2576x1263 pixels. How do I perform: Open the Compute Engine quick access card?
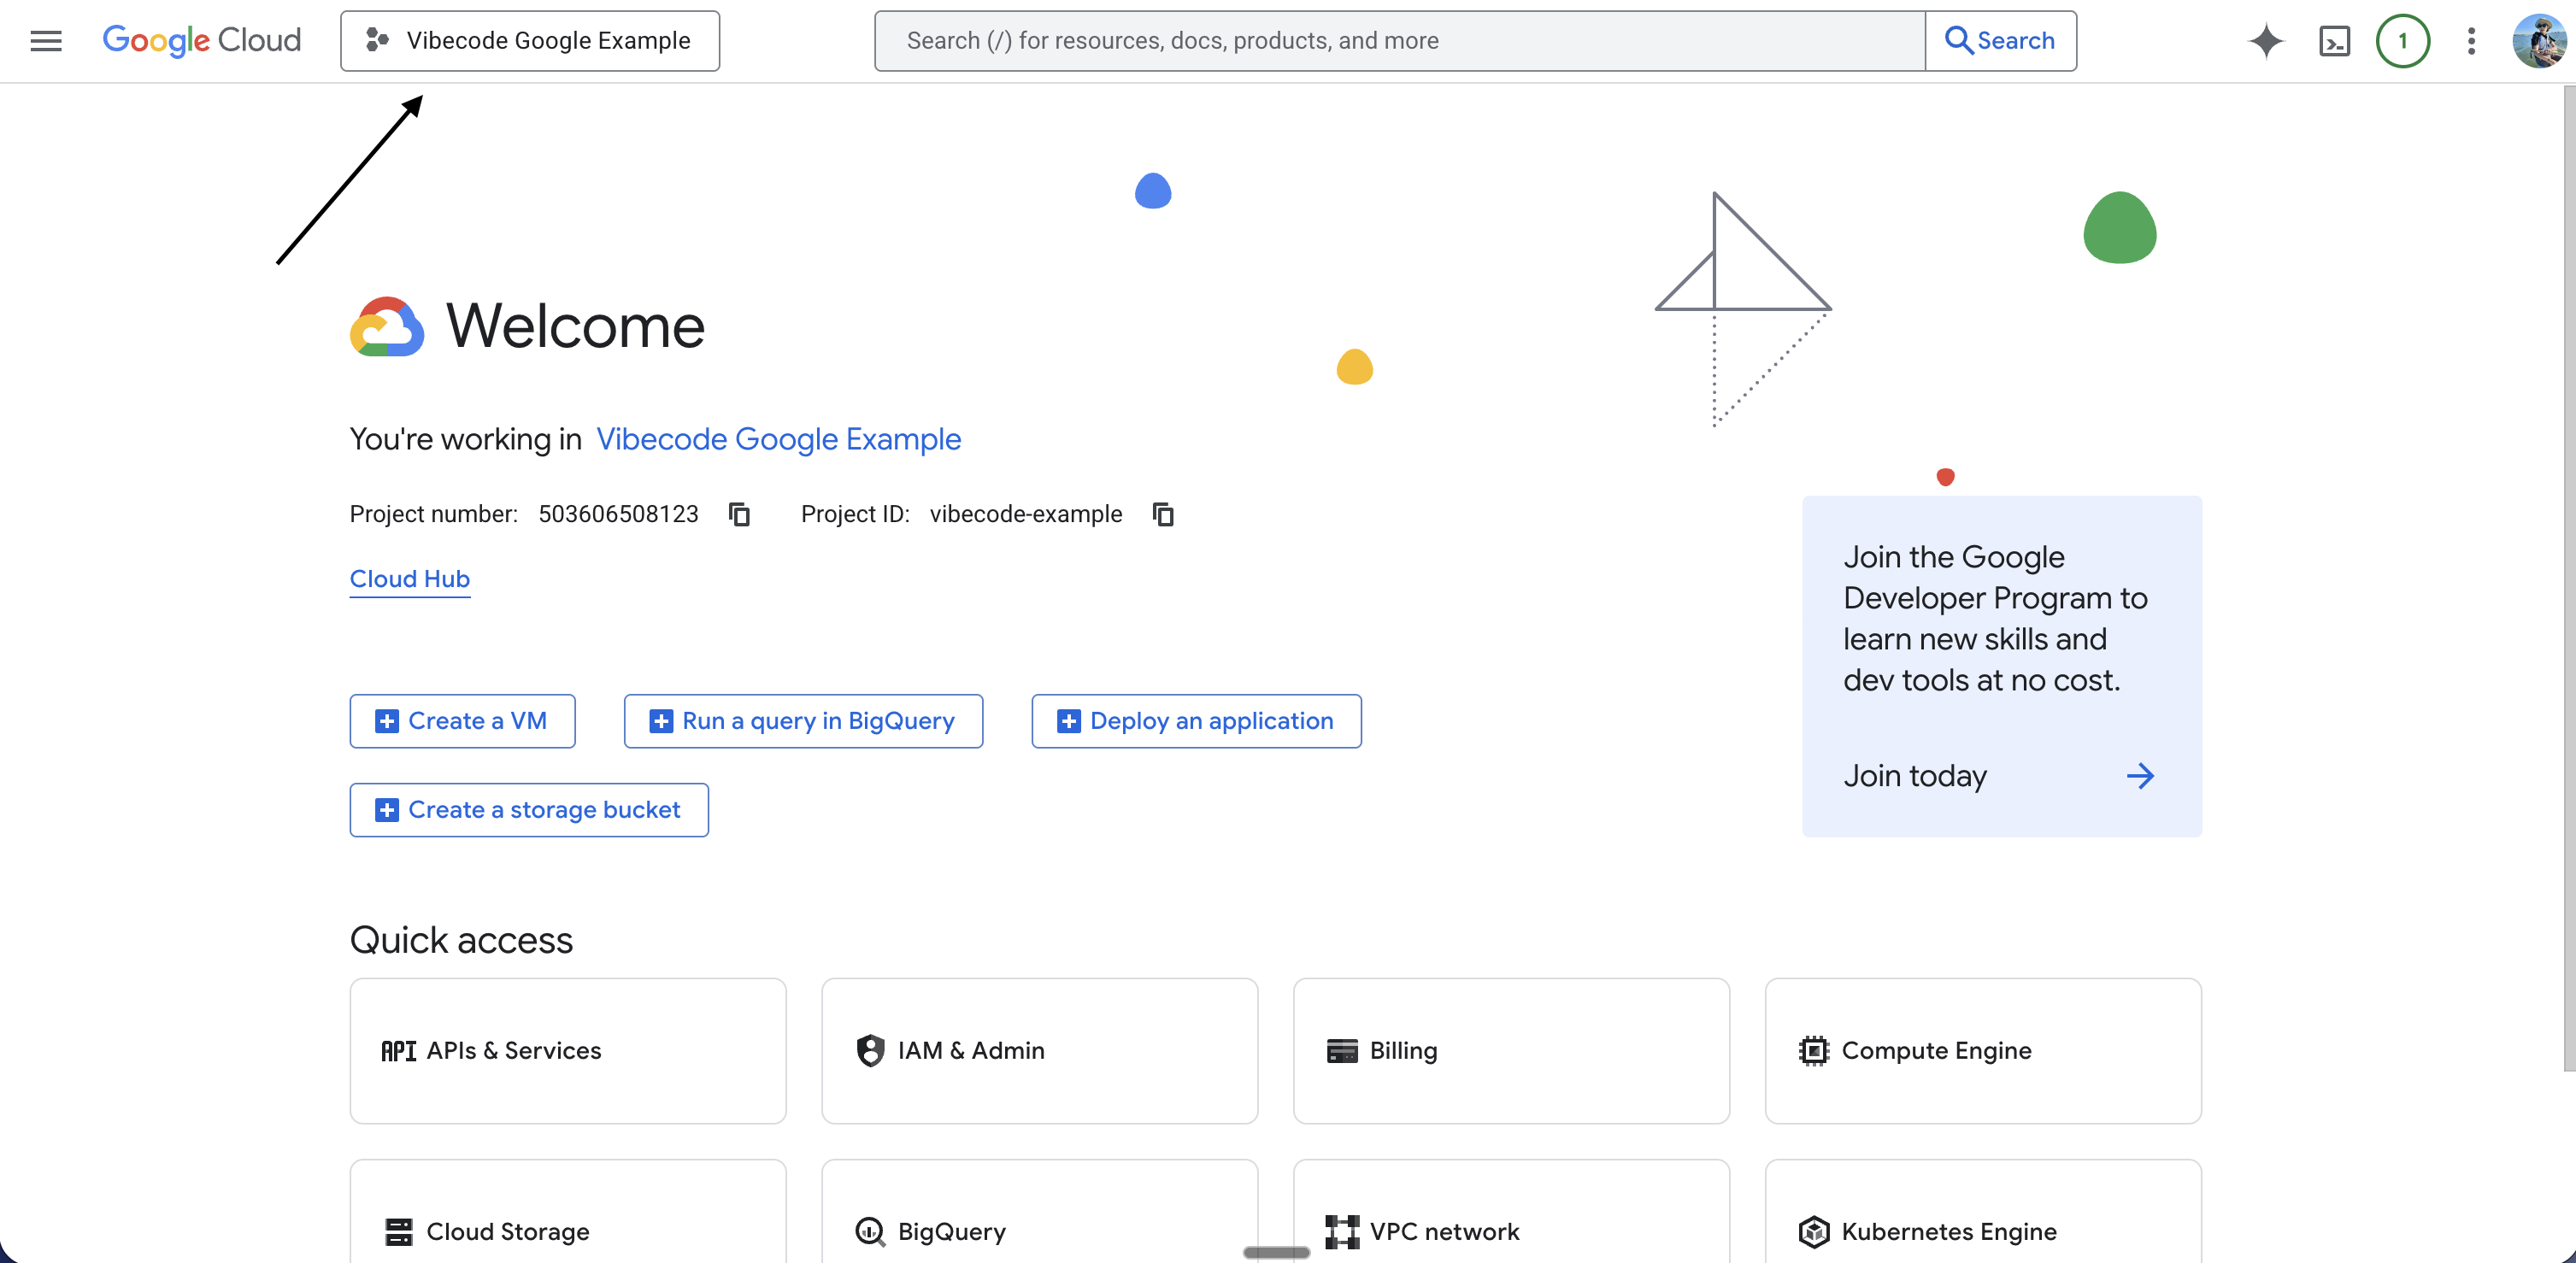click(x=1983, y=1051)
